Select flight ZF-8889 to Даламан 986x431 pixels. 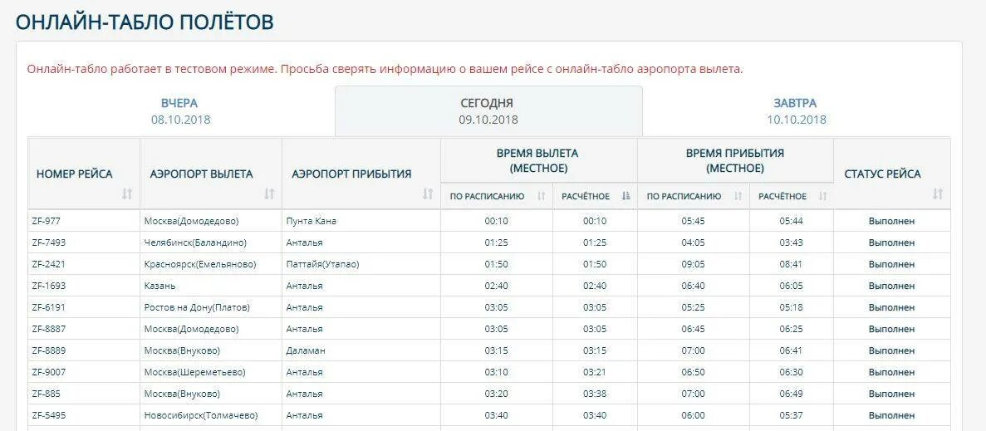(488, 350)
